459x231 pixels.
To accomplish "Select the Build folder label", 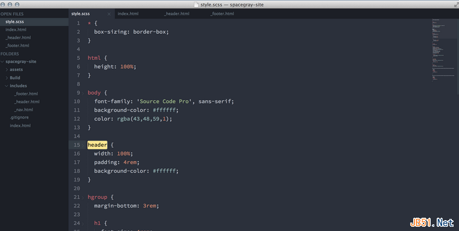I will (x=15, y=78).
